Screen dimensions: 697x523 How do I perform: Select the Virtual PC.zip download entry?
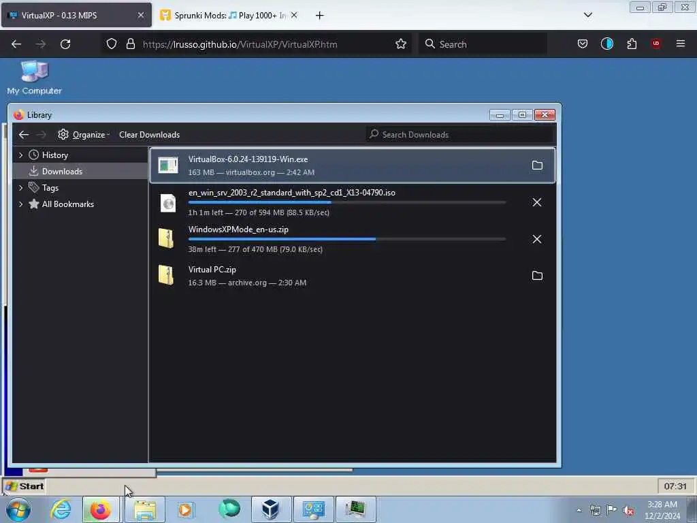tap(353, 276)
